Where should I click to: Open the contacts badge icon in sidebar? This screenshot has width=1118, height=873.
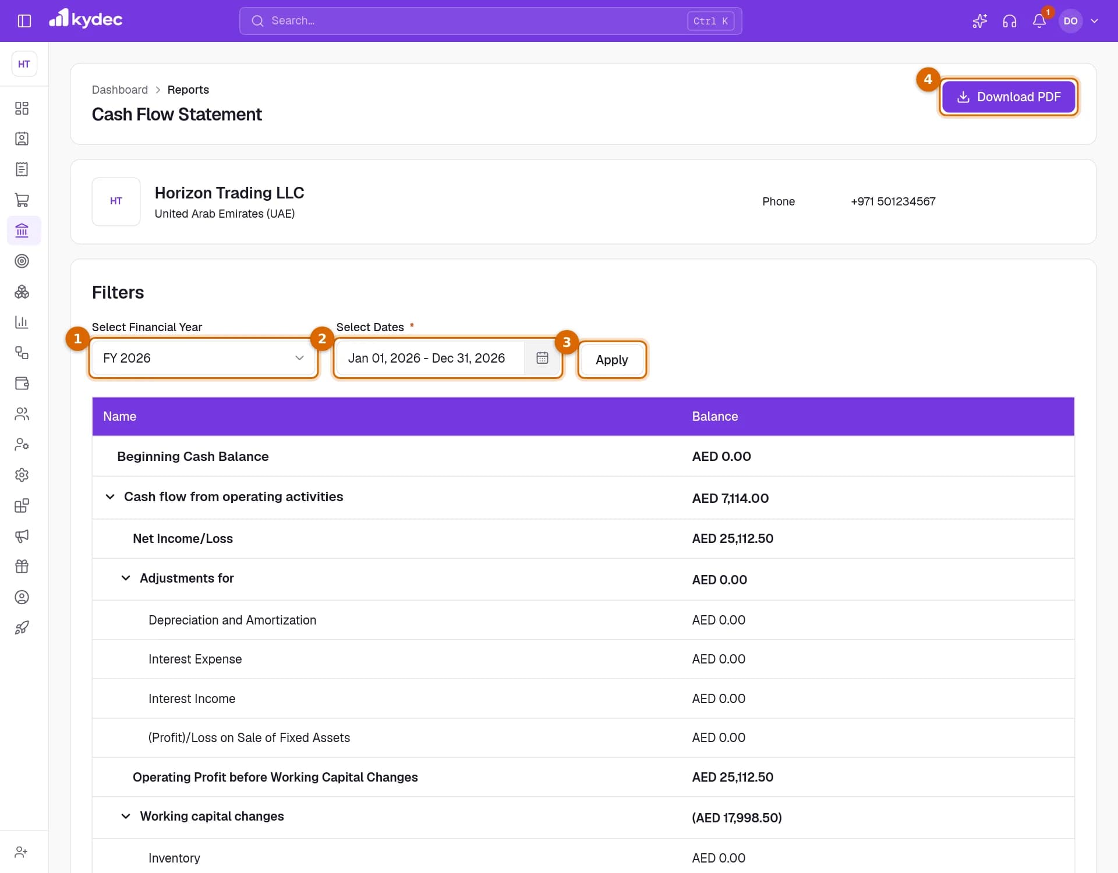(x=22, y=139)
